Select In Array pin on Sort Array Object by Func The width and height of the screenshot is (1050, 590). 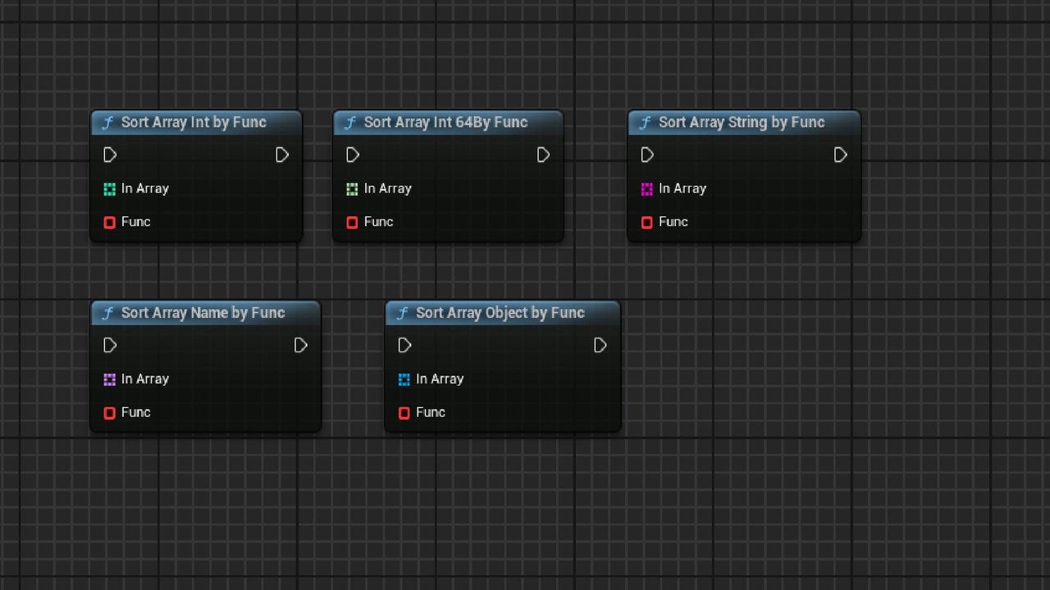404,380
